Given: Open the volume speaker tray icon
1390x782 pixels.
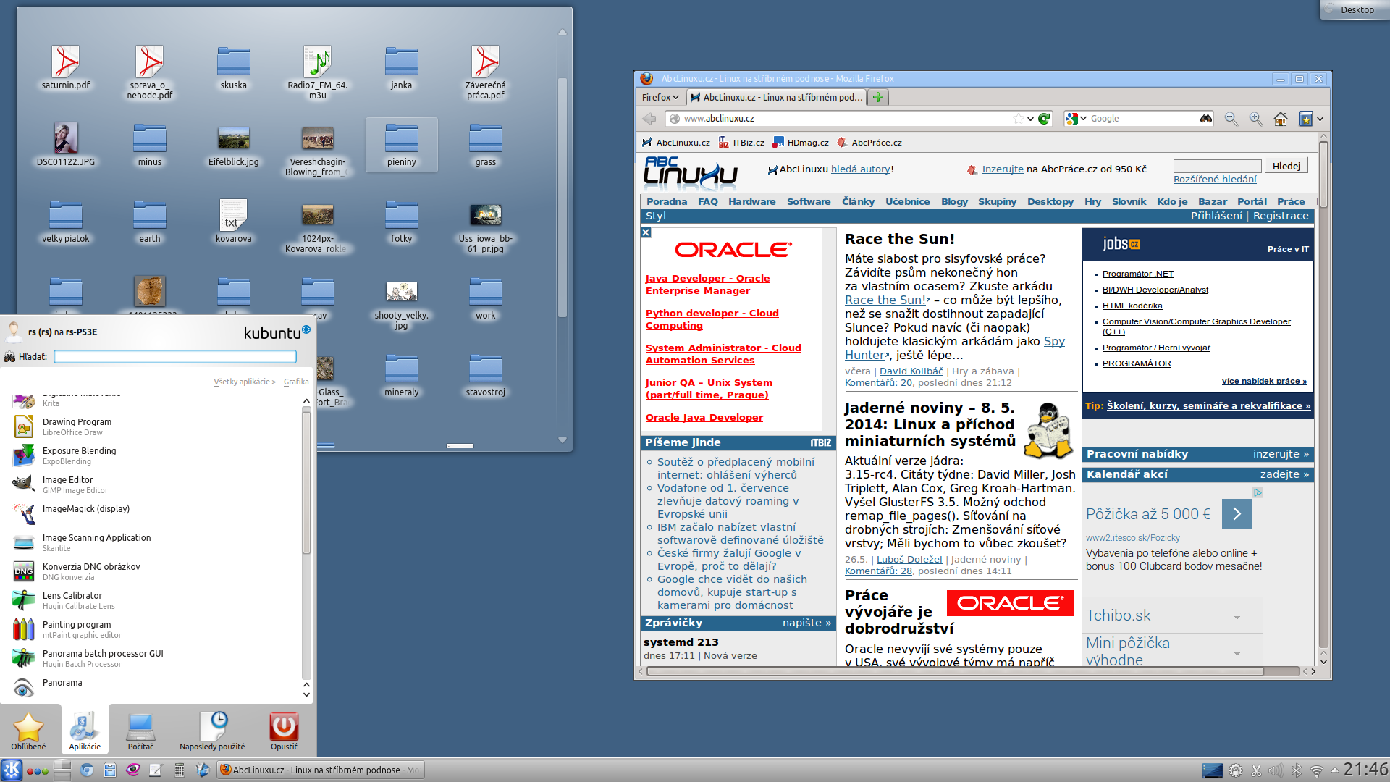Looking at the screenshot, I should (1276, 770).
